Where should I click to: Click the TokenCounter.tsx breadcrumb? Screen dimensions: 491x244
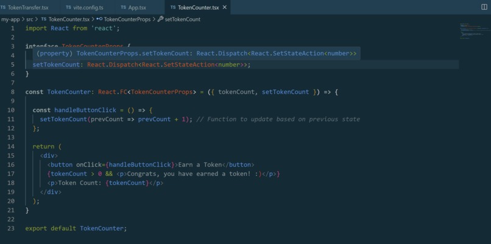coord(69,19)
